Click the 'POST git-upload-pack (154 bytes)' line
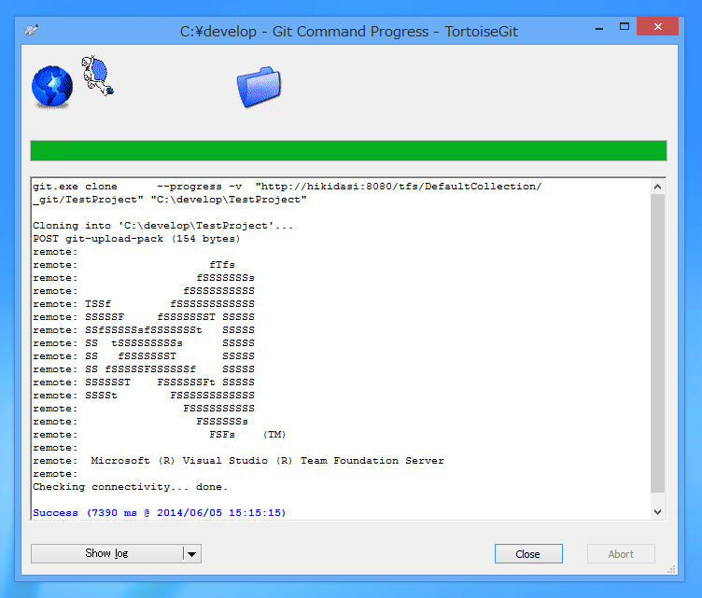 click(x=136, y=239)
